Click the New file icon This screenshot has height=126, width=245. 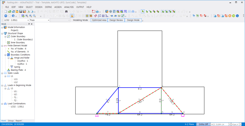tap(6, 11)
